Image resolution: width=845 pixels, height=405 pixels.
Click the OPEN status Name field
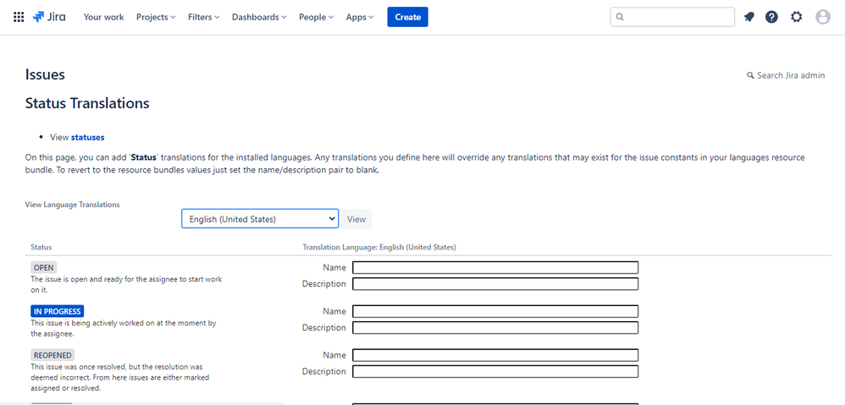pos(495,267)
